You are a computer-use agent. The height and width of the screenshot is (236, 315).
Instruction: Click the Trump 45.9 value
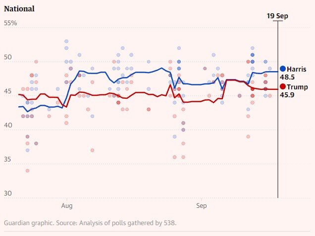point(295,95)
